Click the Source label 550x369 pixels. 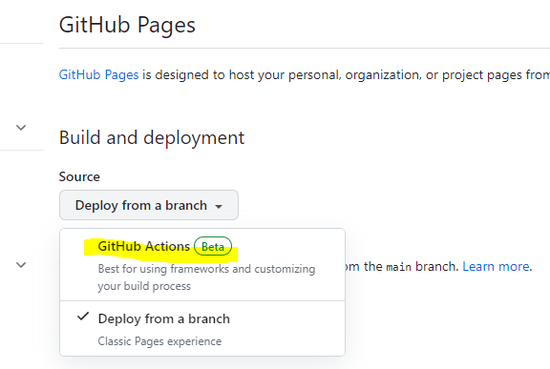[x=79, y=176]
